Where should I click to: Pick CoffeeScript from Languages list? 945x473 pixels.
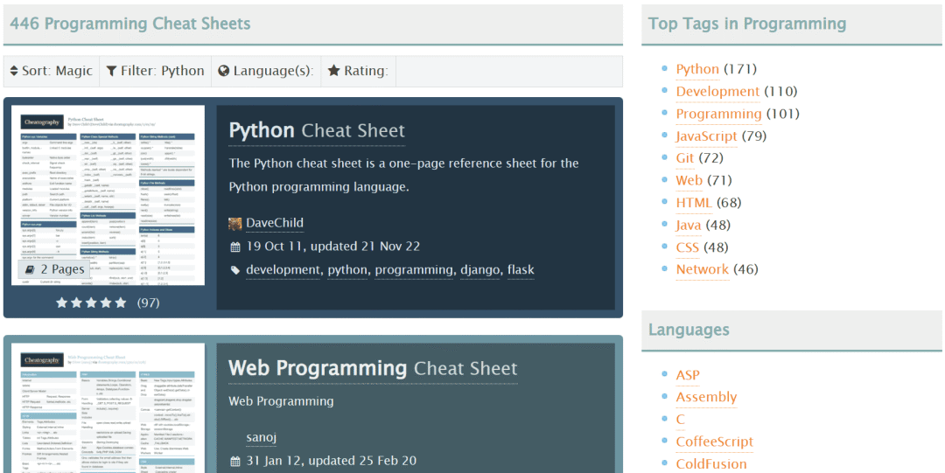pos(714,442)
